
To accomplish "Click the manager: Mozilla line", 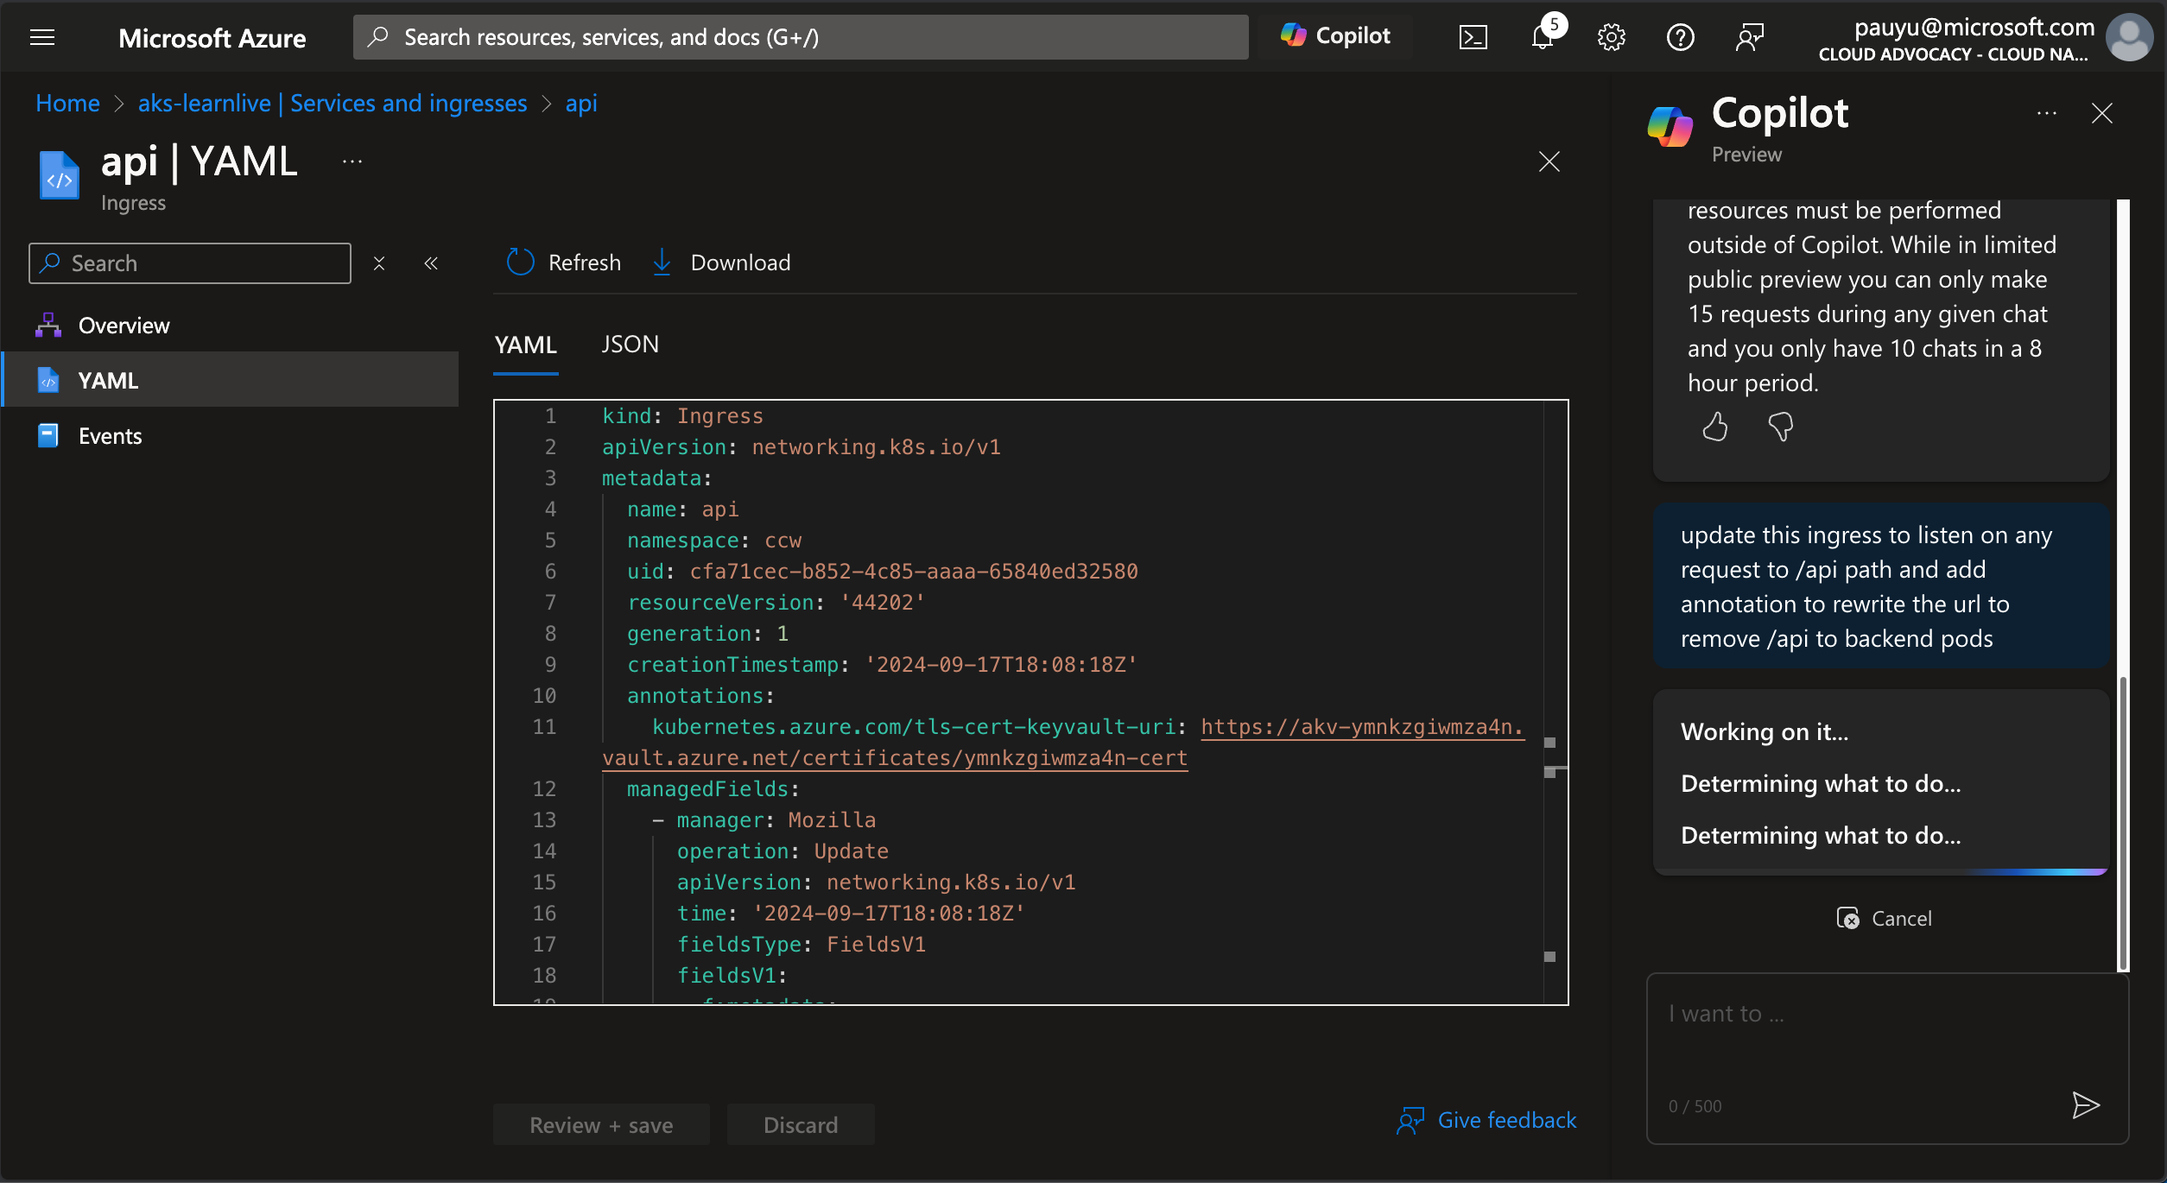I will click(776, 820).
